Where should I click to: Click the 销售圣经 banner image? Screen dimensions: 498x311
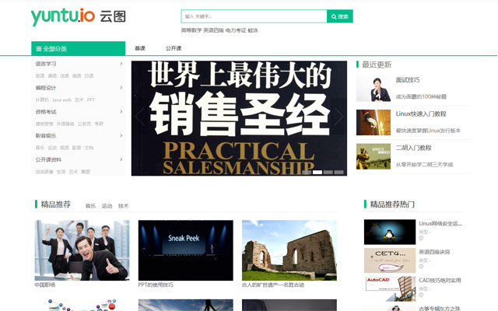coord(239,118)
